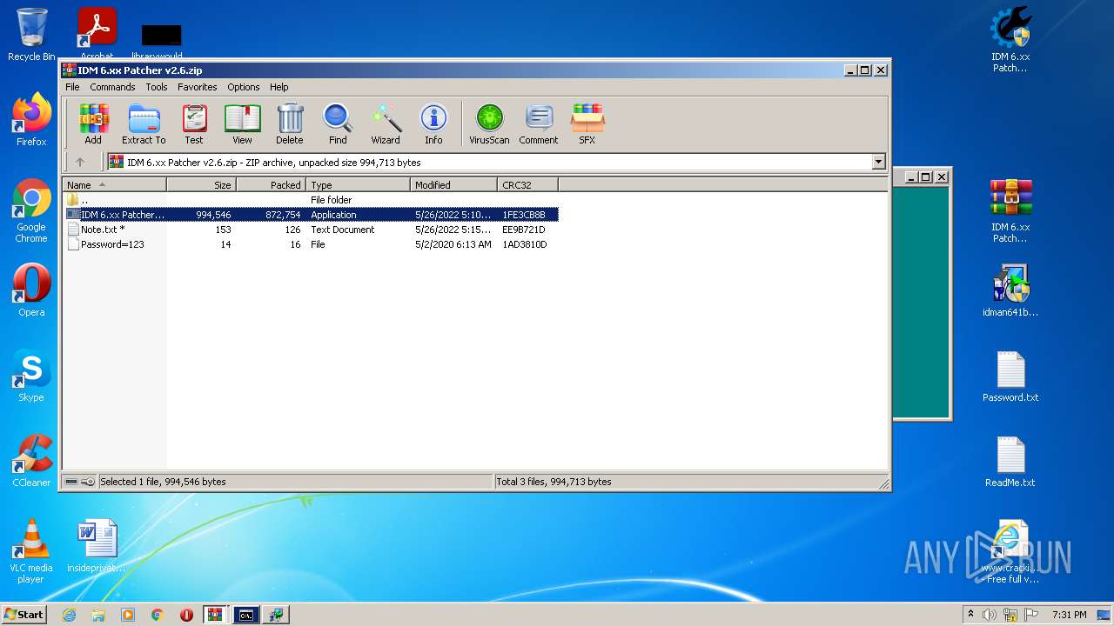
Task: Show hidden tray icons arrow
Action: pos(970,615)
